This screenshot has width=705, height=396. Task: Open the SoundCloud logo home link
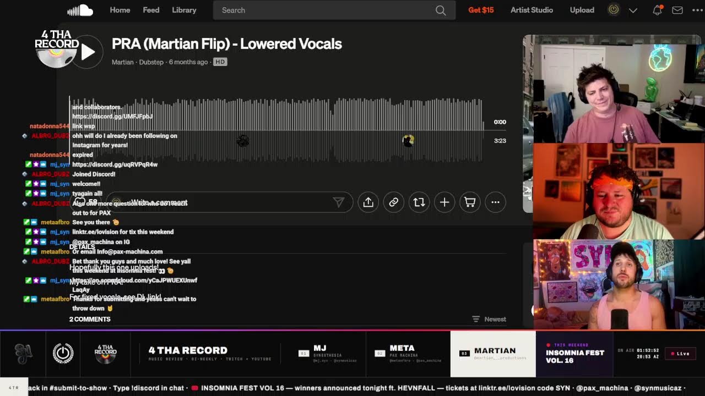click(x=80, y=10)
